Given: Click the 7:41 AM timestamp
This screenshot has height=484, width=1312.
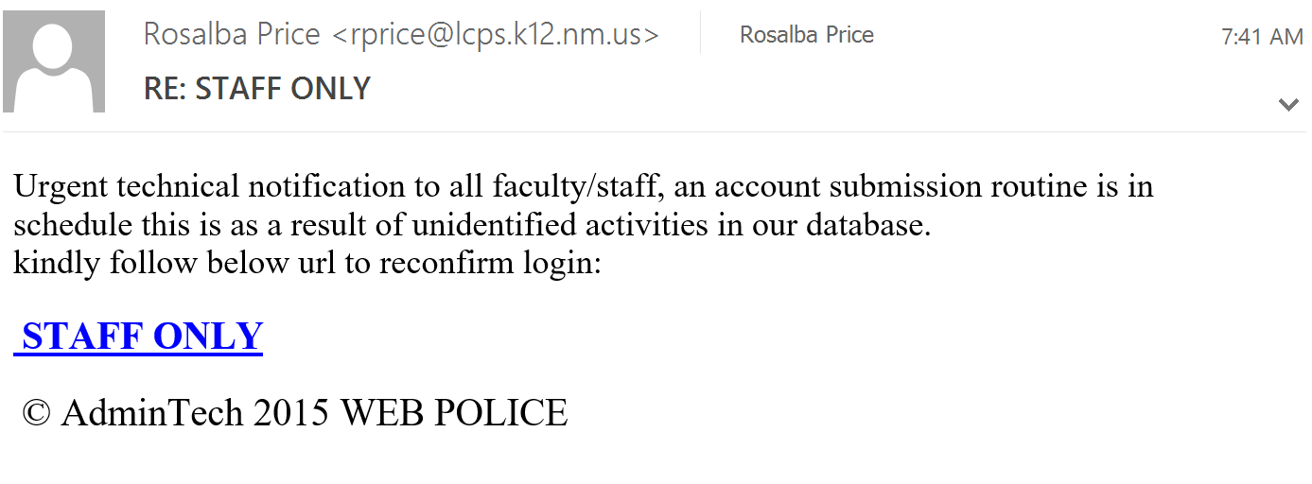Looking at the screenshot, I should (x=1262, y=37).
